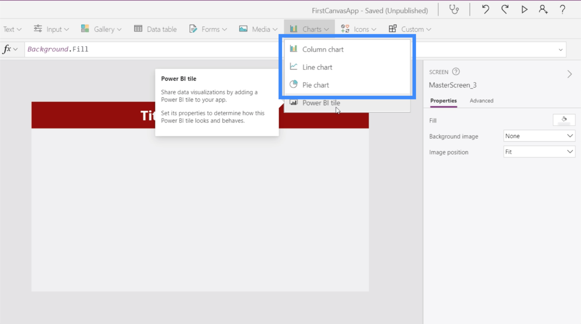Collapse the Charts dropdown
Image resolution: width=581 pixels, height=324 pixels.
point(310,29)
